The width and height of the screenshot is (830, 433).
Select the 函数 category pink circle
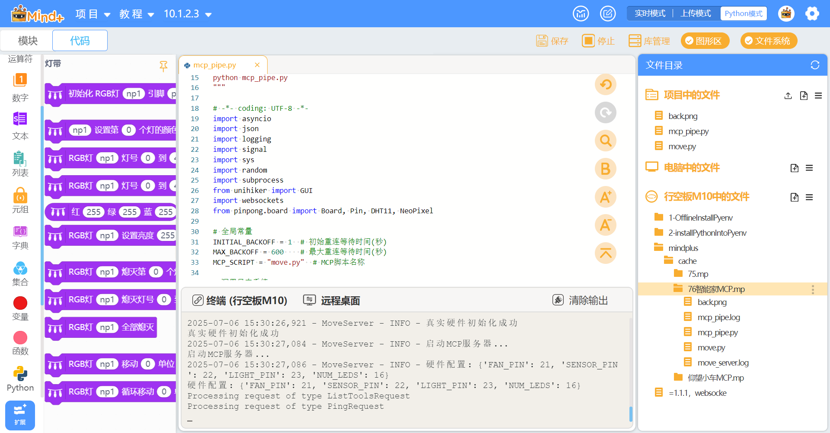point(20,338)
